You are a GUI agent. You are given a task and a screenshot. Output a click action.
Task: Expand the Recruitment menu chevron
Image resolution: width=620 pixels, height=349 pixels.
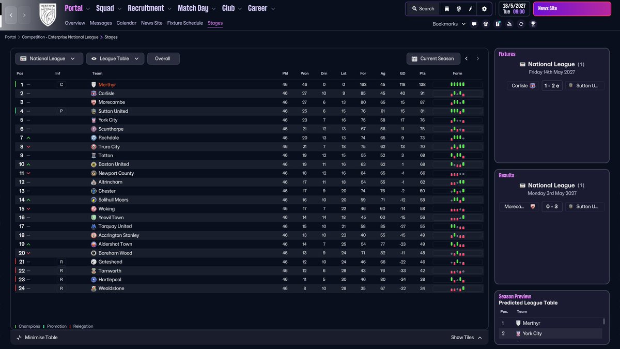coord(169,9)
